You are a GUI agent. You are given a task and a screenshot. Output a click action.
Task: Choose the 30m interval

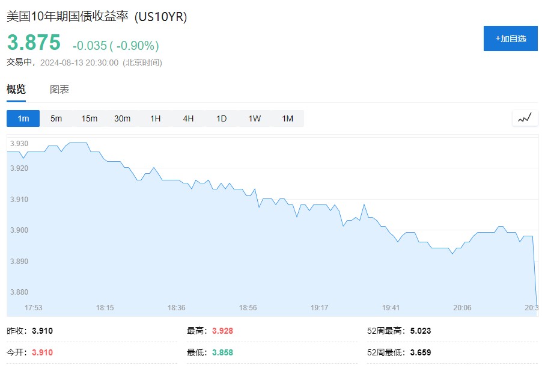(122, 118)
